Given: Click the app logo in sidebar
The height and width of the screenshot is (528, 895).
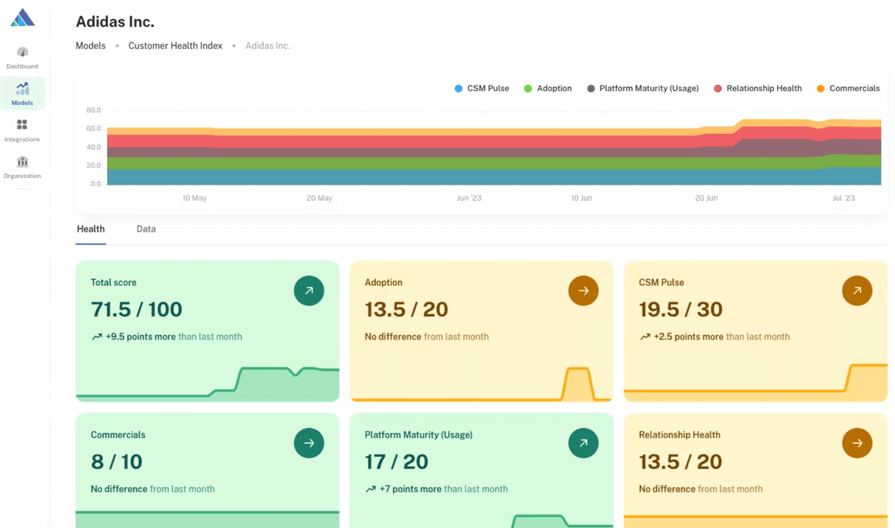Looking at the screenshot, I should 22,17.
